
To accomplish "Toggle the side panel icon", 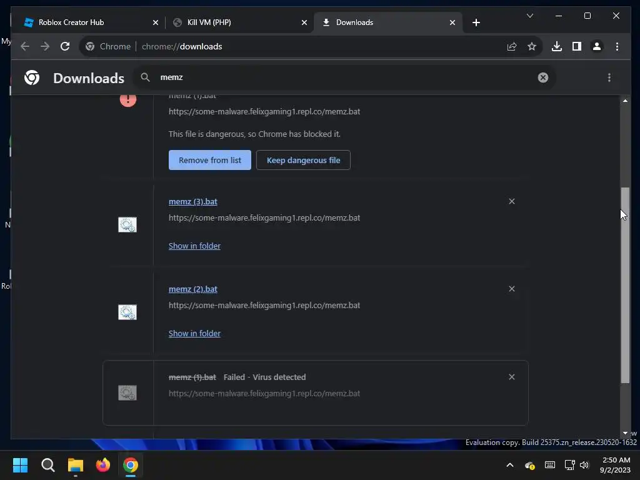I will tap(577, 46).
